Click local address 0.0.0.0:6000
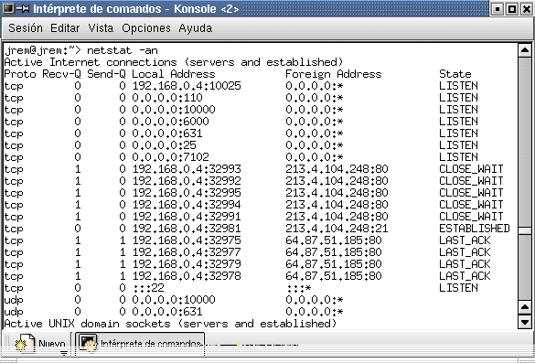The height and width of the screenshot is (363, 535). [171, 122]
